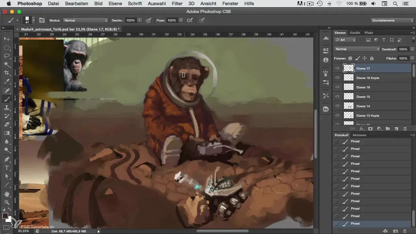Select the Pen tool
Screen dimensions: 416x234
point(6,159)
